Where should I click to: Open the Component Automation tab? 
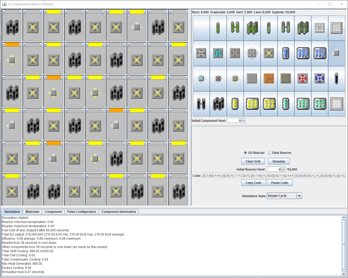coord(119,212)
